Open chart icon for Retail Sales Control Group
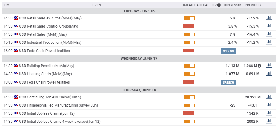 (269, 26)
